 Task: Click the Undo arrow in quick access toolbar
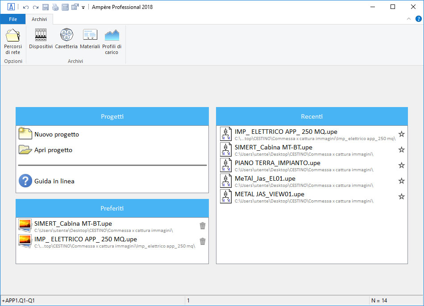26,7
